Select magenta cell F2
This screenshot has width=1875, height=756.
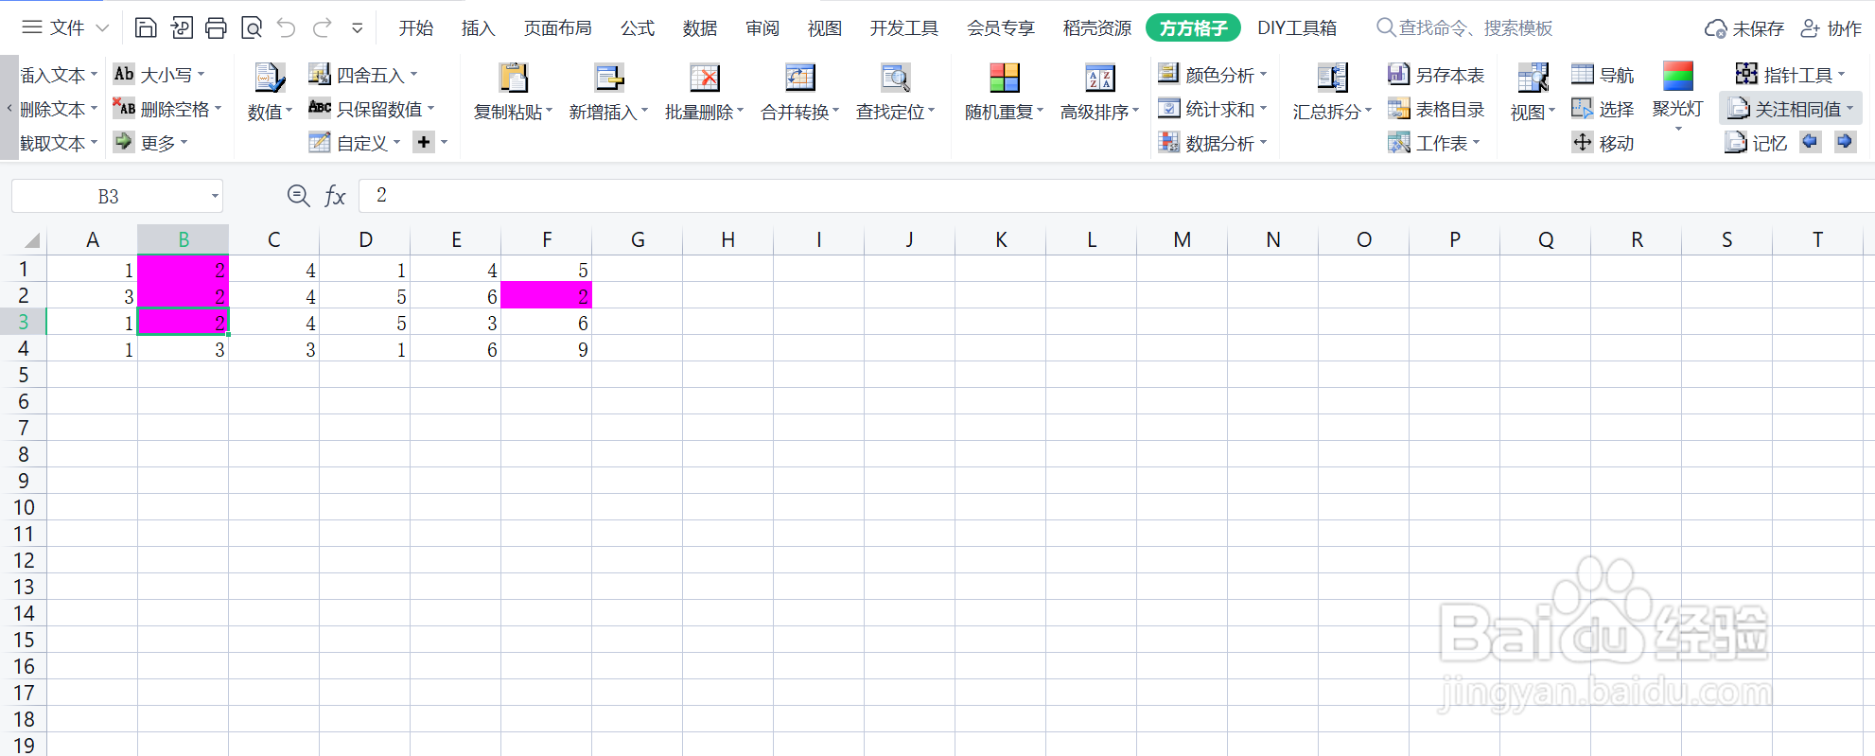pyautogui.click(x=547, y=295)
